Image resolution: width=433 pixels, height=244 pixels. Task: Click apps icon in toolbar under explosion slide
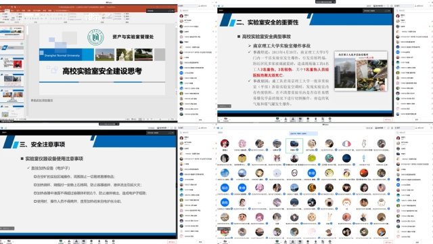click(x=323, y=119)
